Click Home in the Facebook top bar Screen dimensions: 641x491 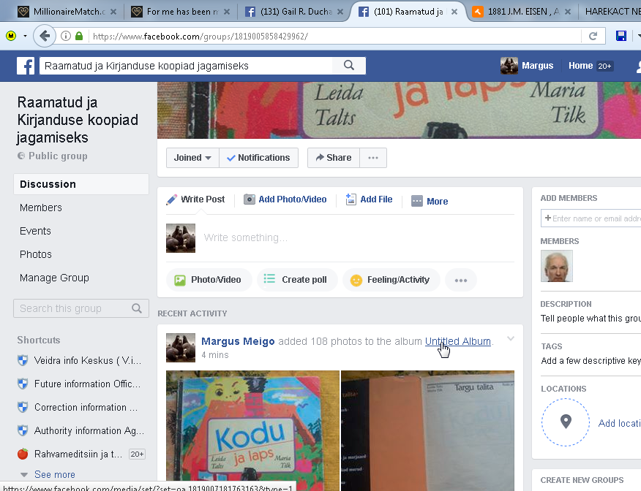click(580, 66)
